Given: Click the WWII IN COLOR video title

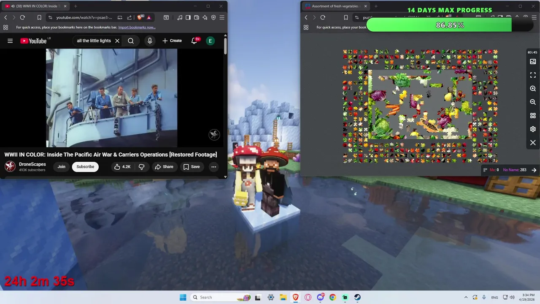Looking at the screenshot, I should click(x=111, y=155).
